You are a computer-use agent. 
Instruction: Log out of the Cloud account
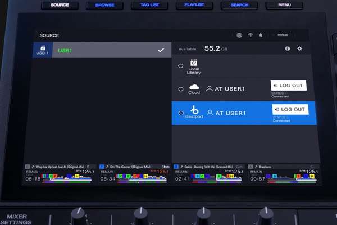tap(289, 85)
